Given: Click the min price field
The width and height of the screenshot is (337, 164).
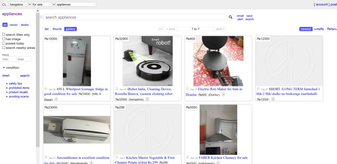Looking at the screenshot, I should pos(9,59).
